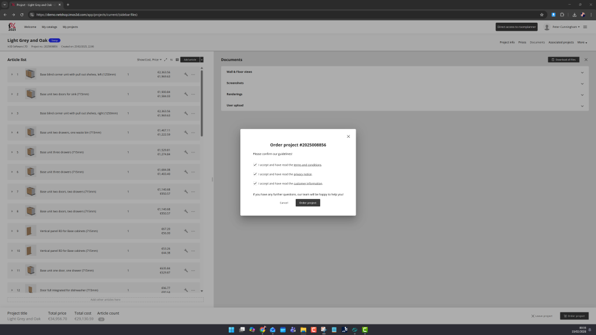The height and width of the screenshot is (335, 596).
Task: Click the hamburger menu icon beside the username
Action: coord(585,27)
